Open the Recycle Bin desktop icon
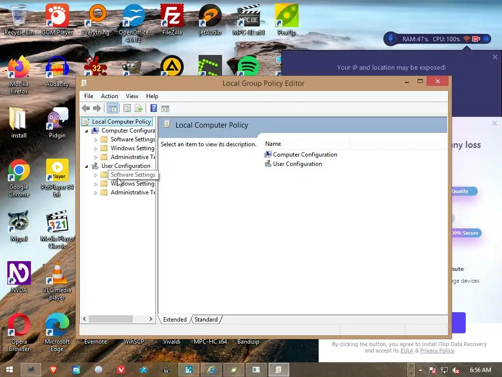 click(19, 20)
